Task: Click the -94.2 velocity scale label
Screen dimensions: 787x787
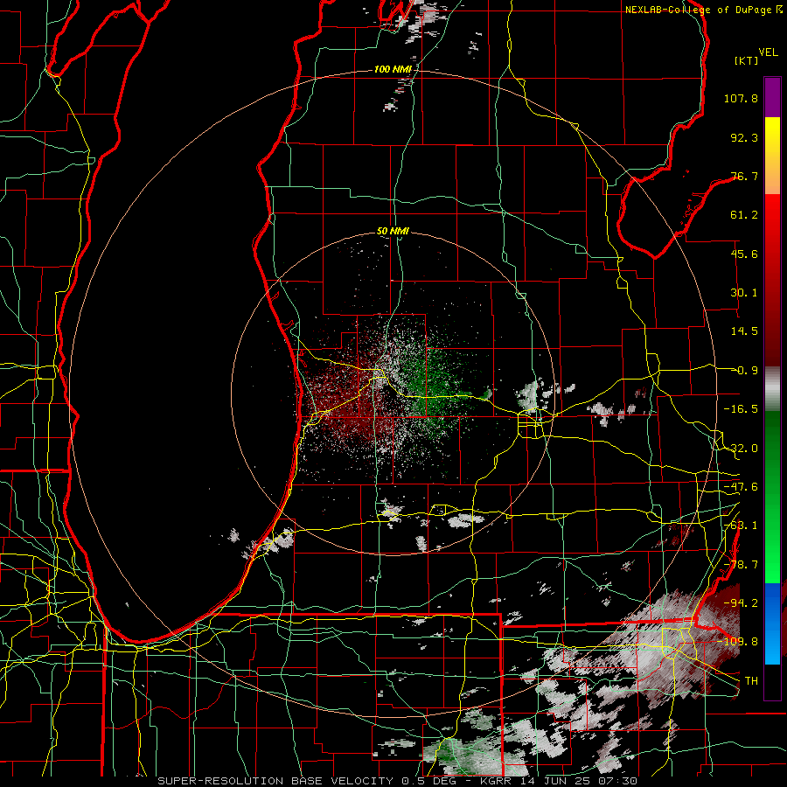Action: pos(741,602)
